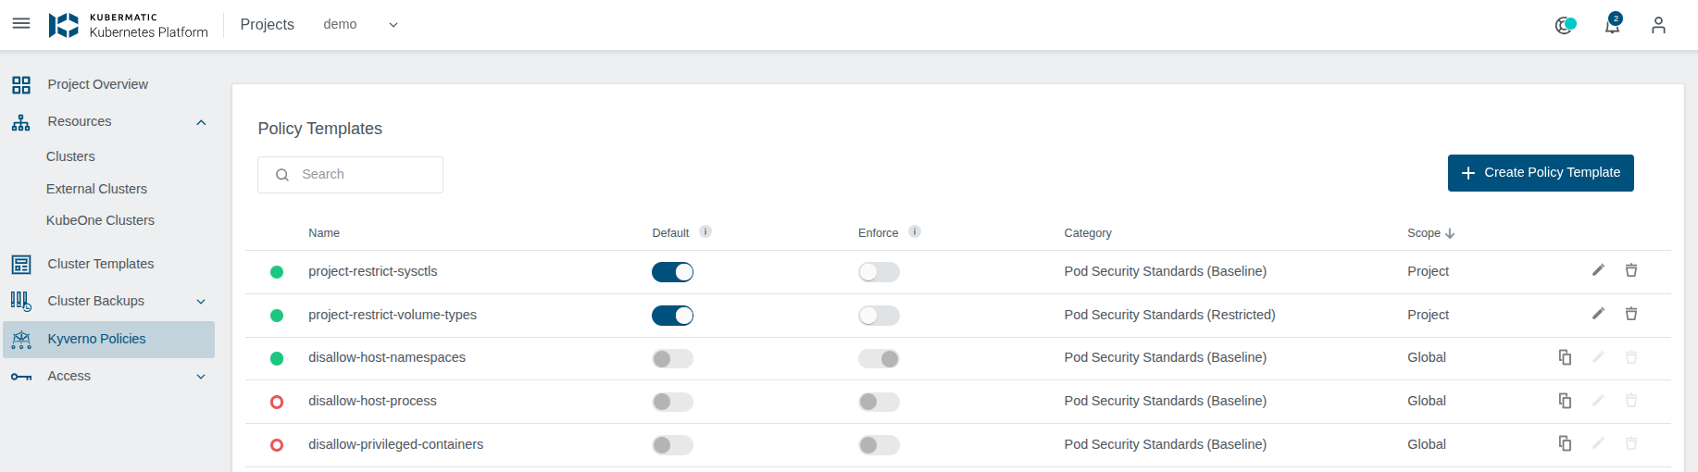Open the External Clusters link

click(96, 189)
